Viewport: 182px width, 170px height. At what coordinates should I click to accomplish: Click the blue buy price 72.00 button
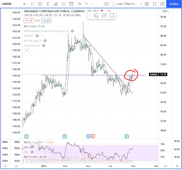pos(46,21)
